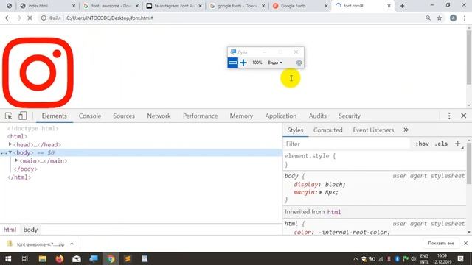Open the body row three-dot actions
Screen dimensions: 472x265
click(4, 153)
